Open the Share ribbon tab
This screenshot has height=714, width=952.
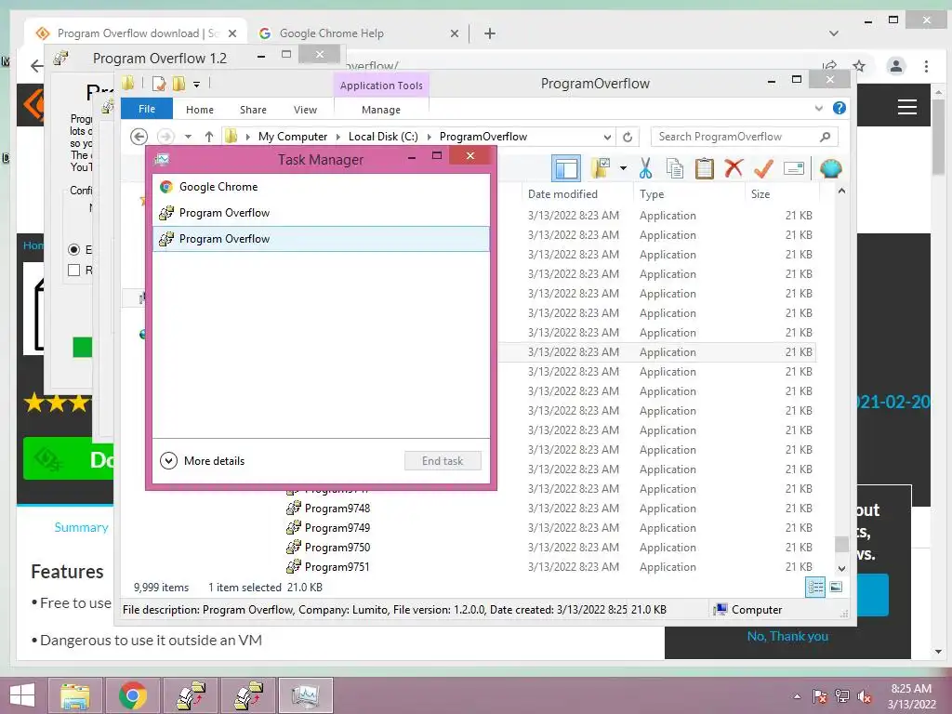pyautogui.click(x=253, y=110)
